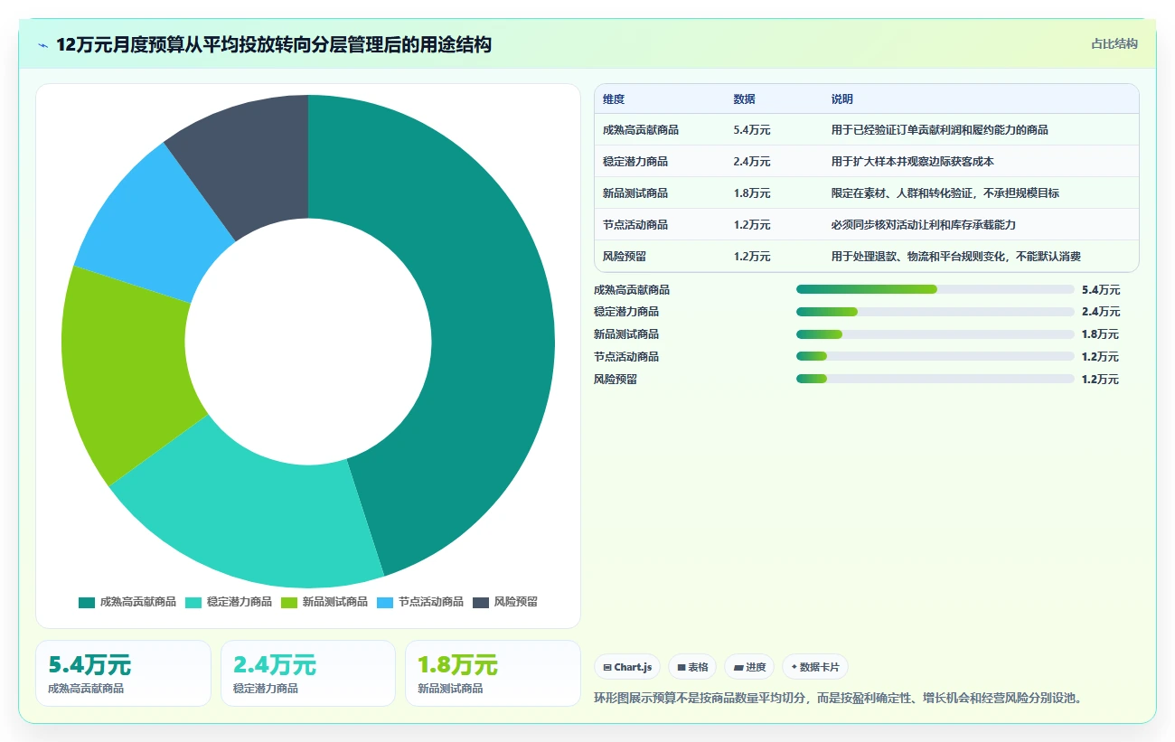Click the 进度 chip

point(749,667)
